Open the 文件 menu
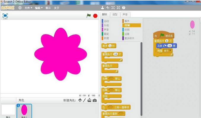This screenshot has width=201, height=118. (28, 8)
